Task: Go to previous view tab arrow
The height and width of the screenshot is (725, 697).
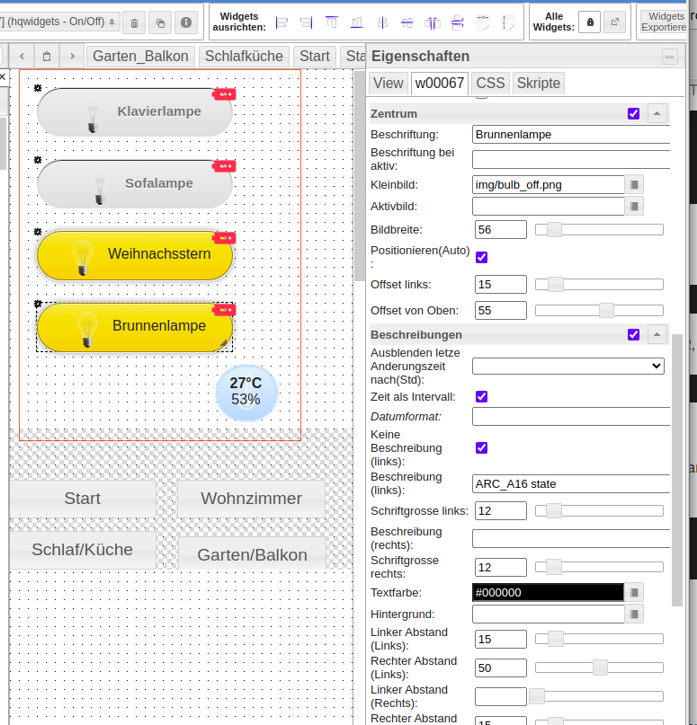Action: tap(22, 57)
